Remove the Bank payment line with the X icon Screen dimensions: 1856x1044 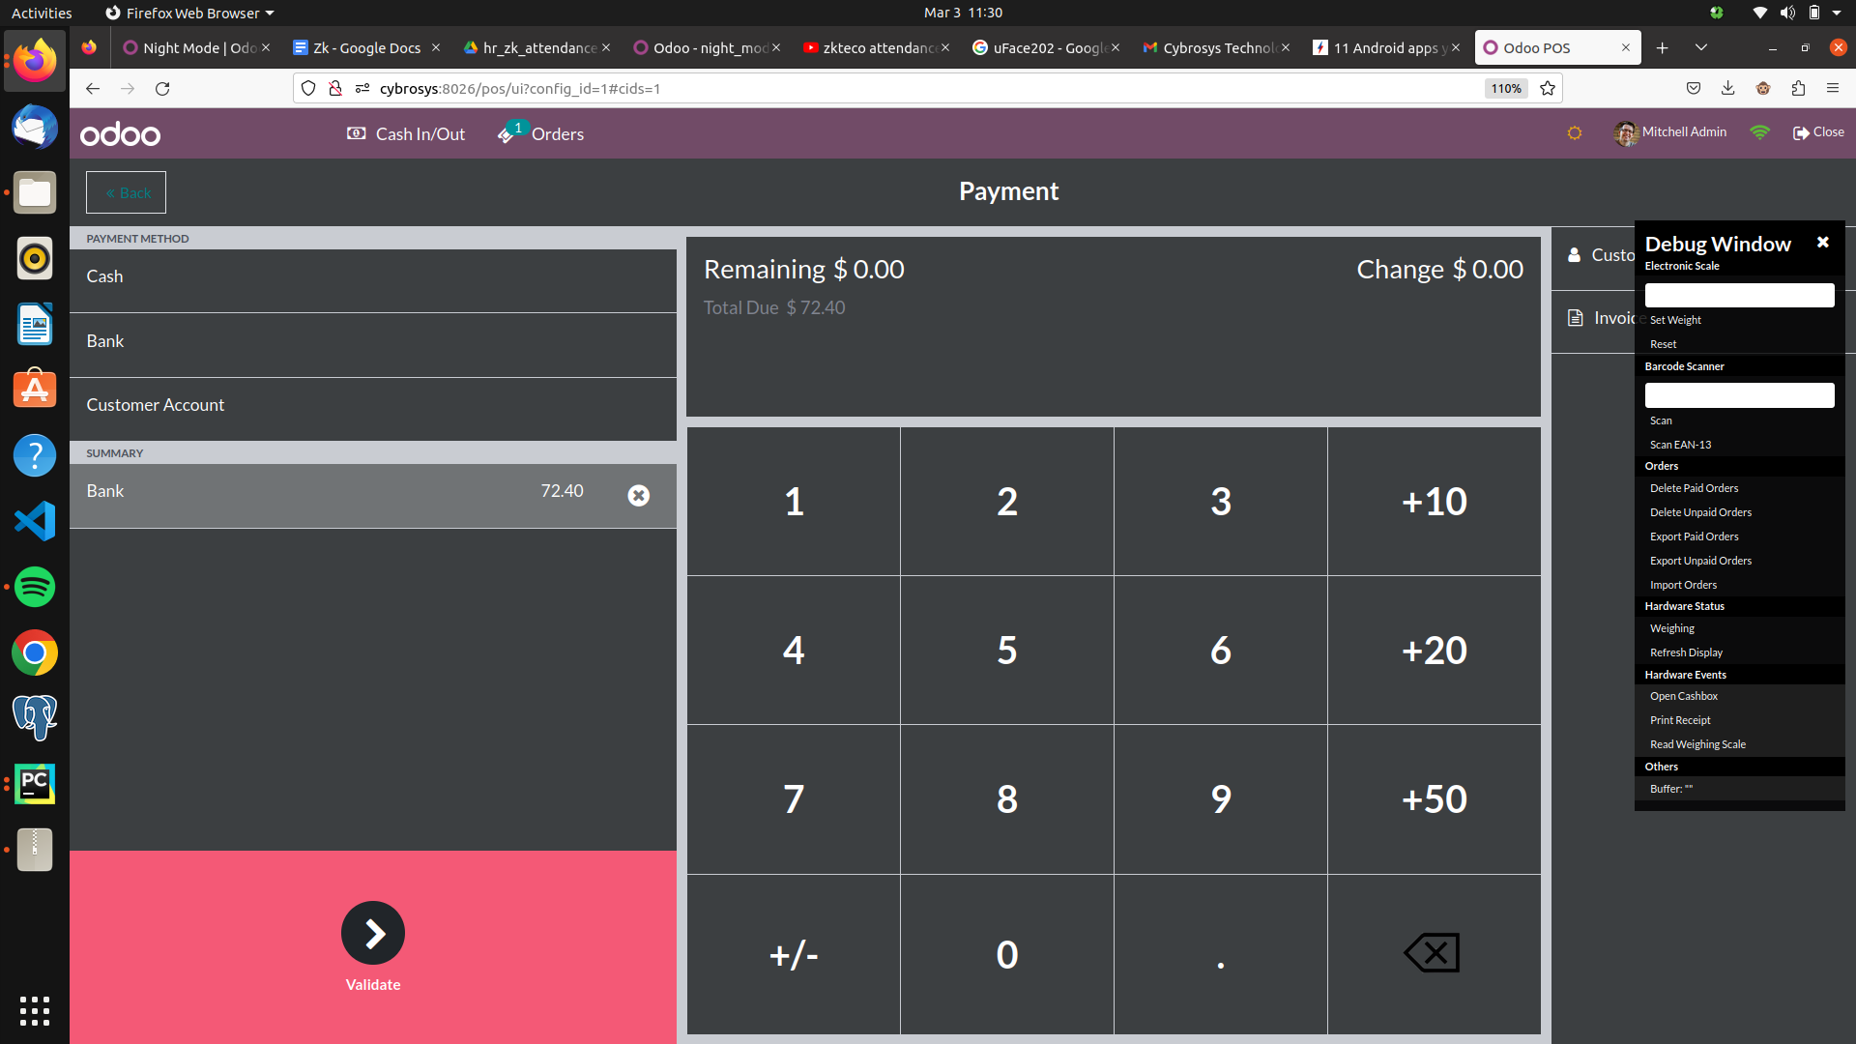[638, 496]
